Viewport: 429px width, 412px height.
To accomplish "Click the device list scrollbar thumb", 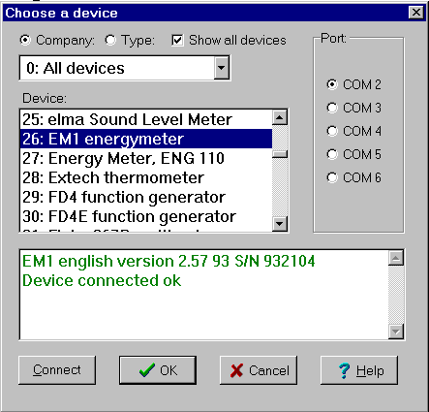I will 280,154.
